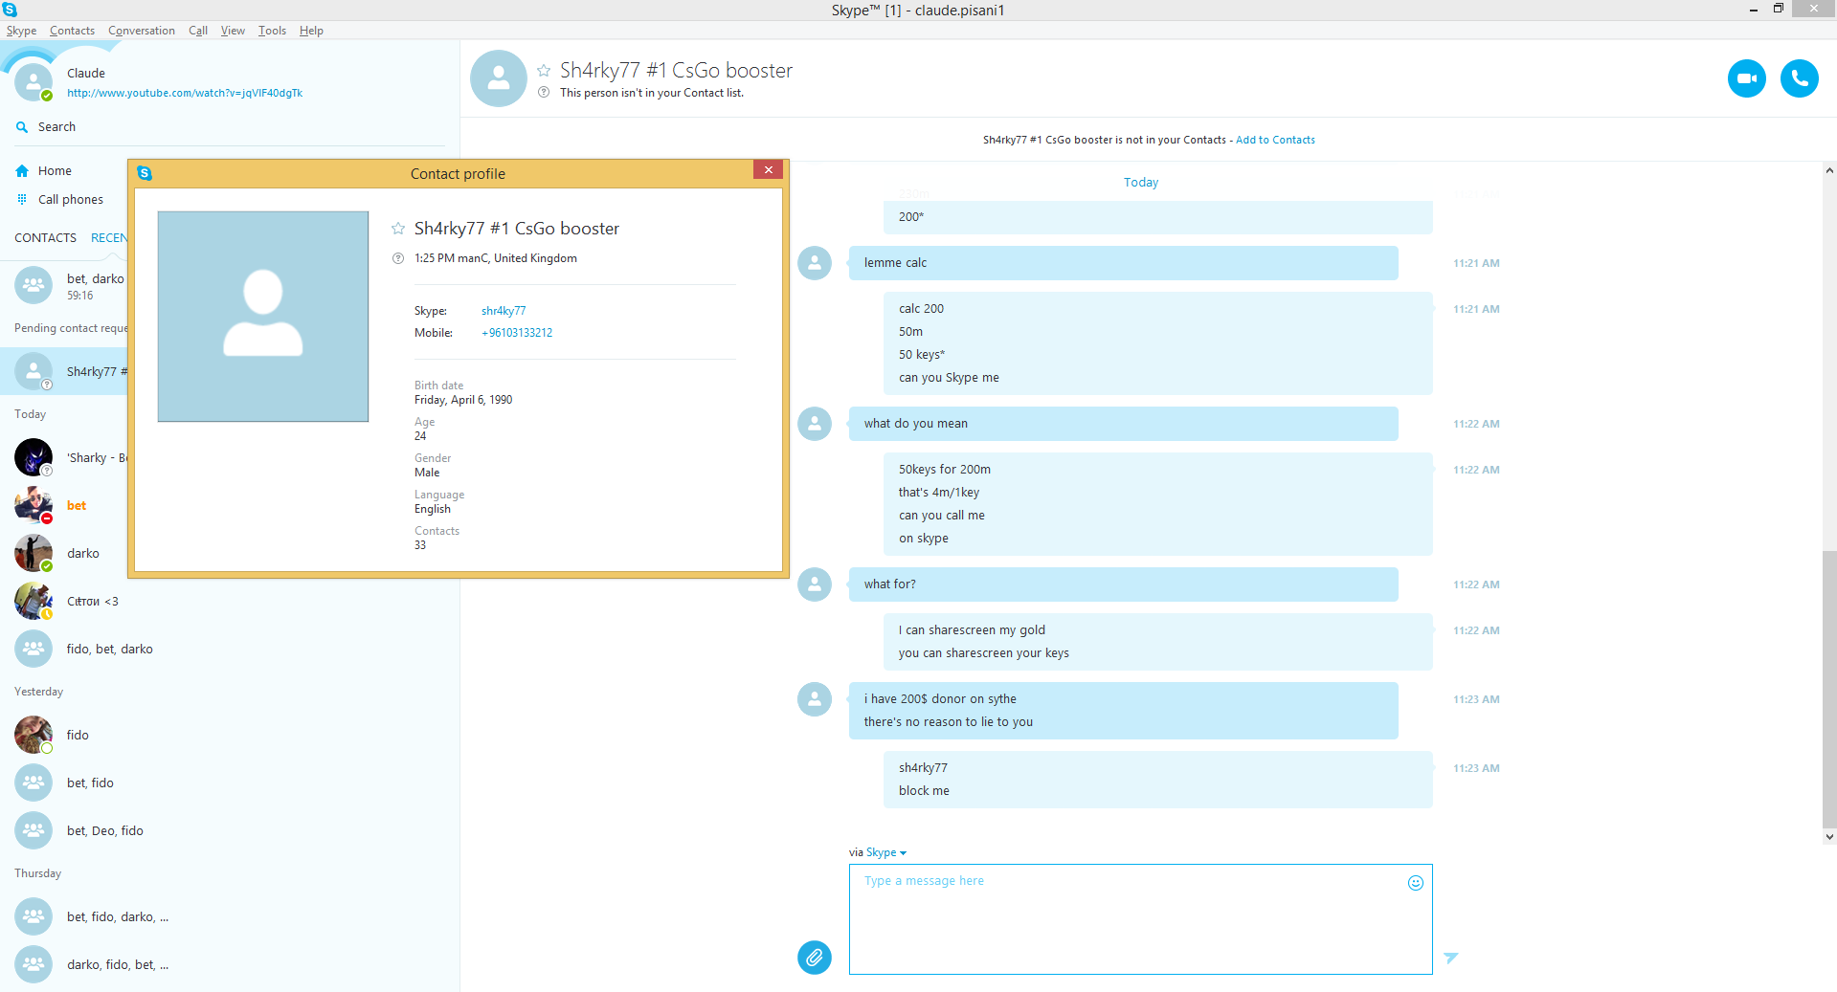Click the 'sh4rky77 block me' message

[x=1157, y=780]
